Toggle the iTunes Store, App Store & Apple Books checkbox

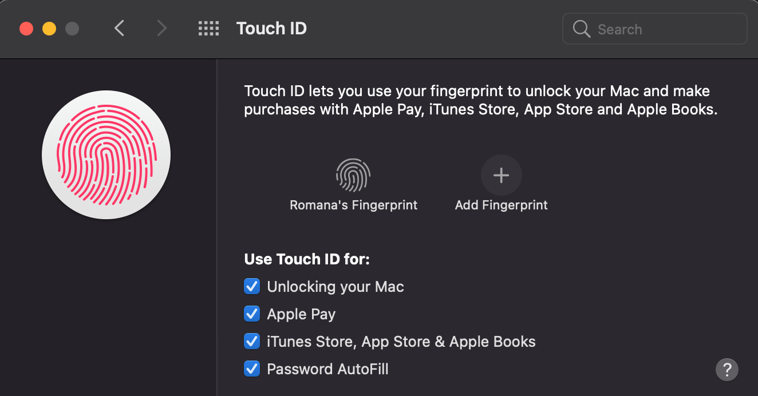tap(252, 342)
